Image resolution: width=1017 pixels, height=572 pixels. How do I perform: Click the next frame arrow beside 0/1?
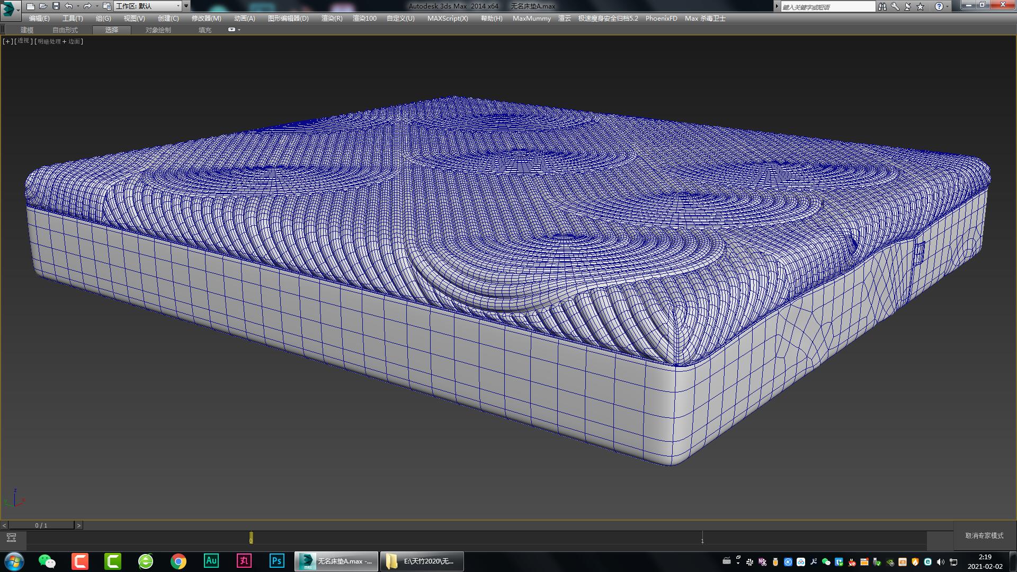tap(79, 525)
